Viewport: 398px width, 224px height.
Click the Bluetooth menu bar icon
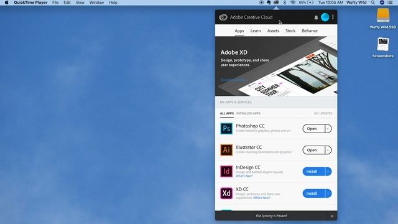[285, 2]
